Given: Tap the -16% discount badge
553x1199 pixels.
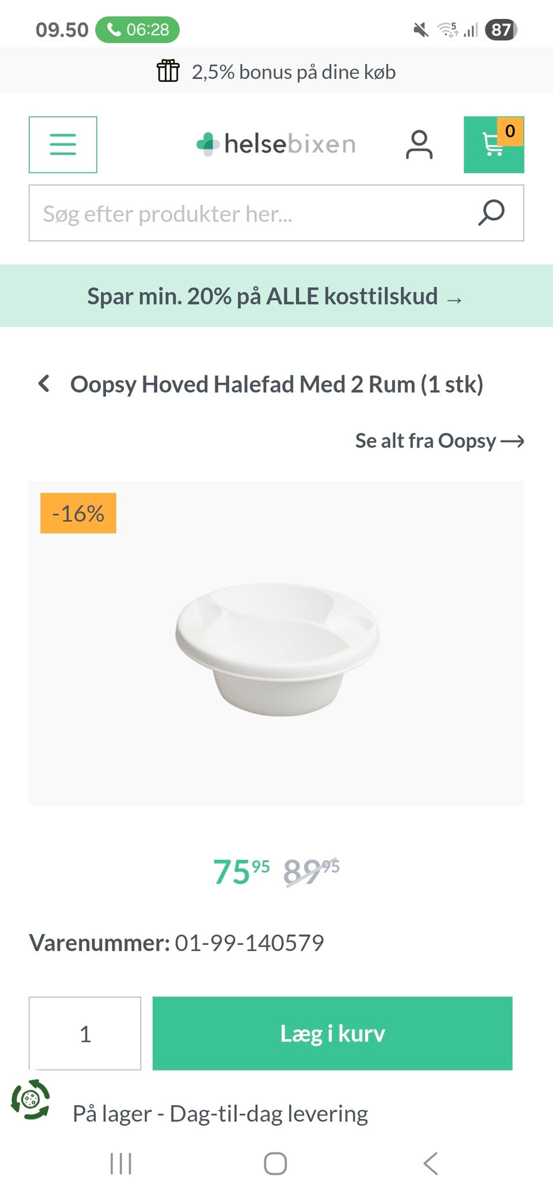Looking at the screenshot, I should pos(78,513).
